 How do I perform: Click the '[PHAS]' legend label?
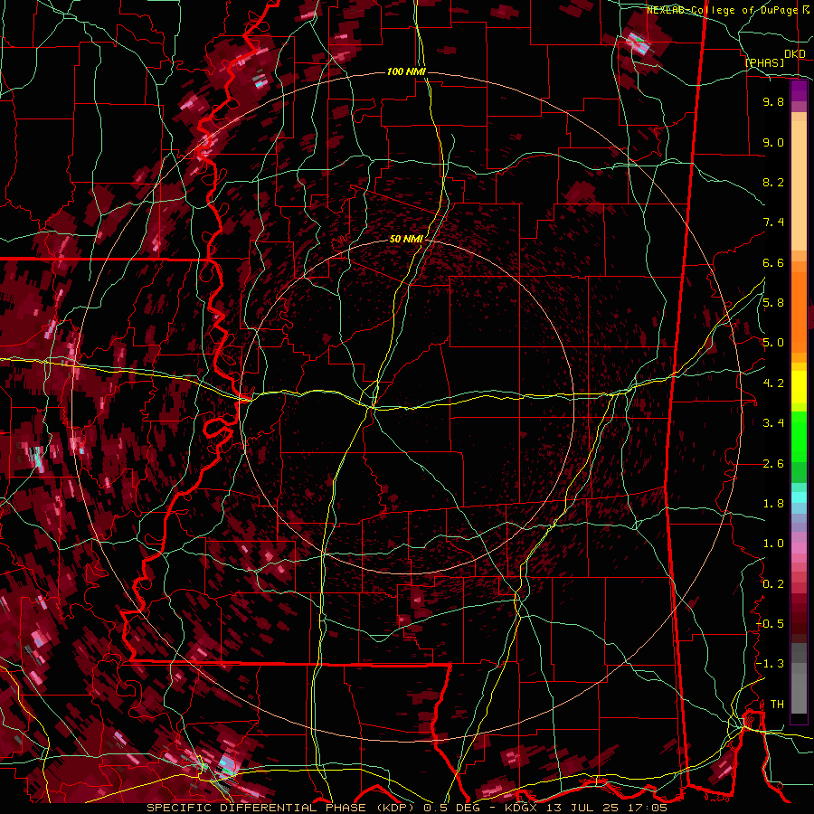764,62
